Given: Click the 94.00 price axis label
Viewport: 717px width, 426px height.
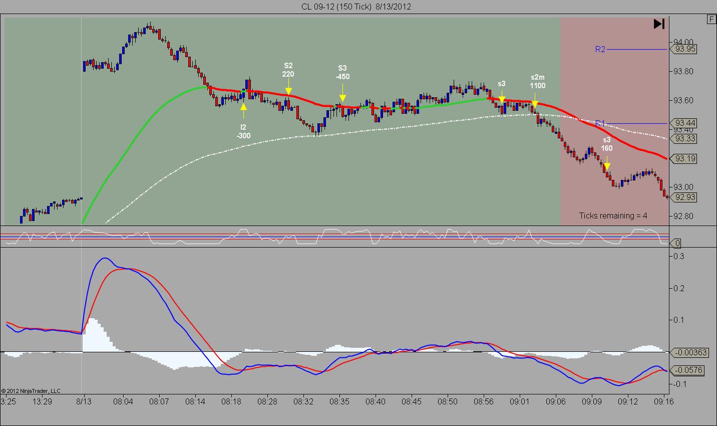Looking at the screenshot, I should pyautogui.click(x=683, y=42).
